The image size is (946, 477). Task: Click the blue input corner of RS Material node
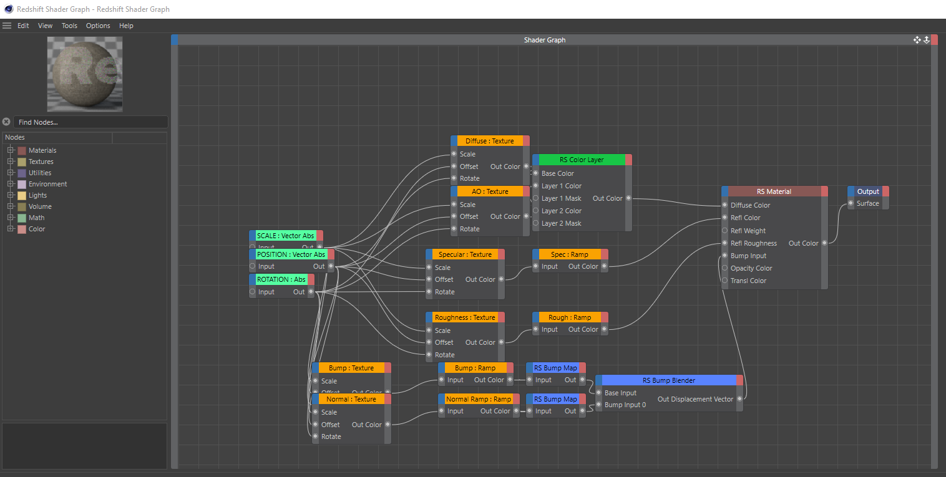[724, 191]
